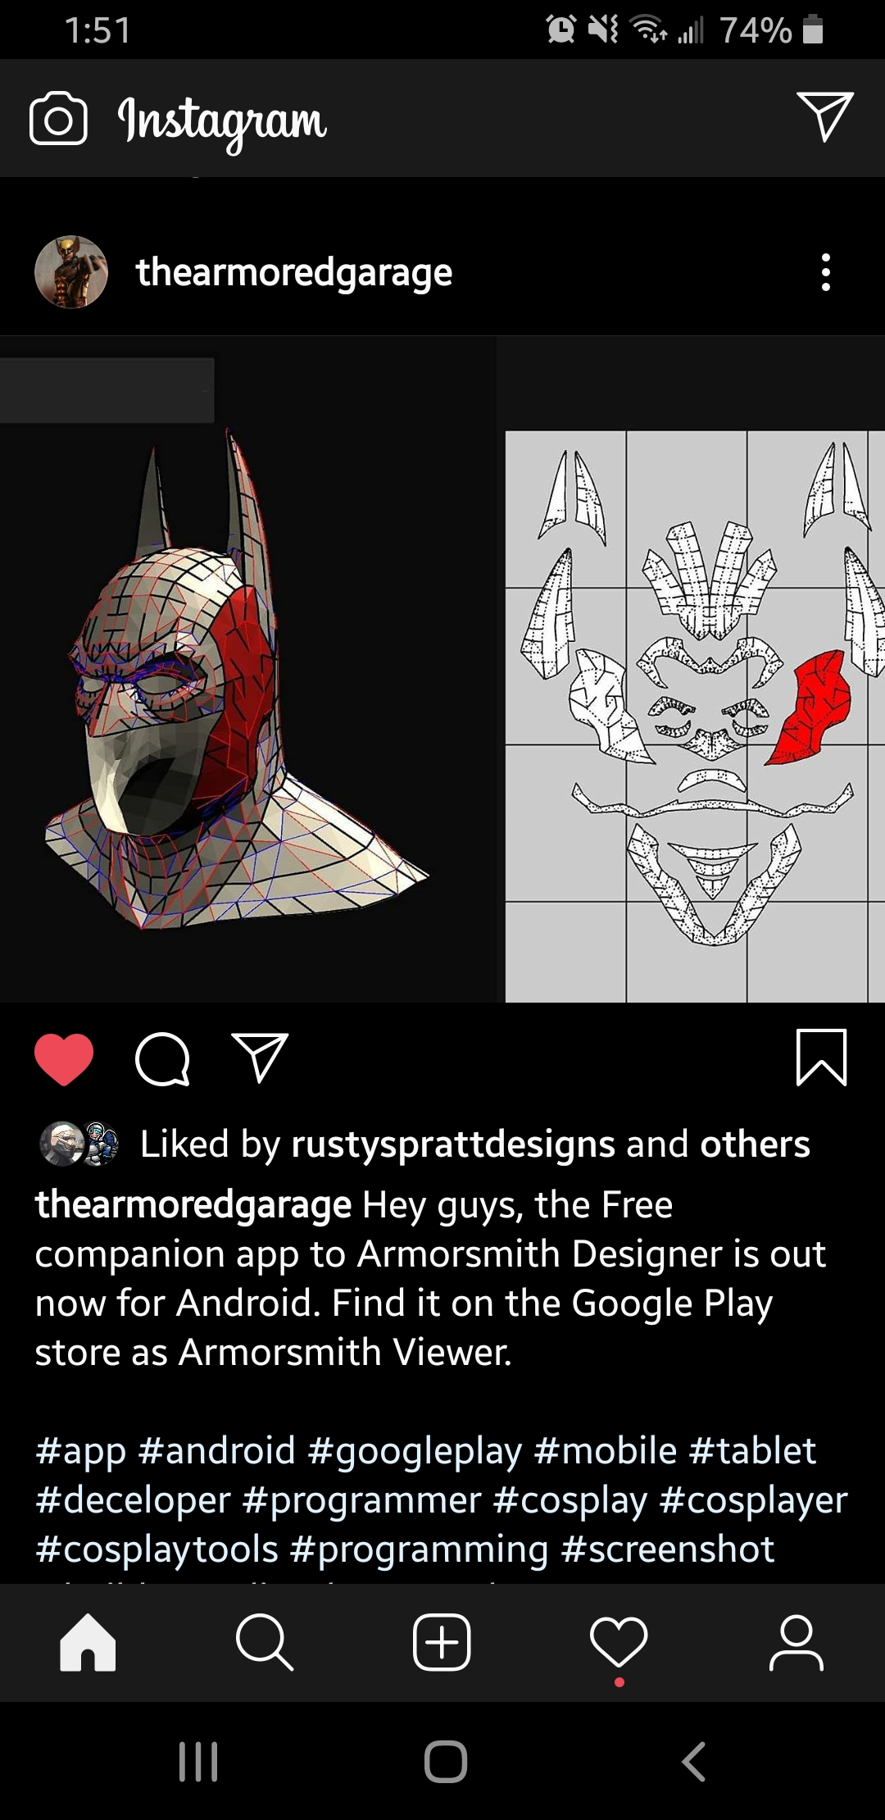Open comments with speech bubble icon
This screenshot has height=1820, width=885.
162,1059
